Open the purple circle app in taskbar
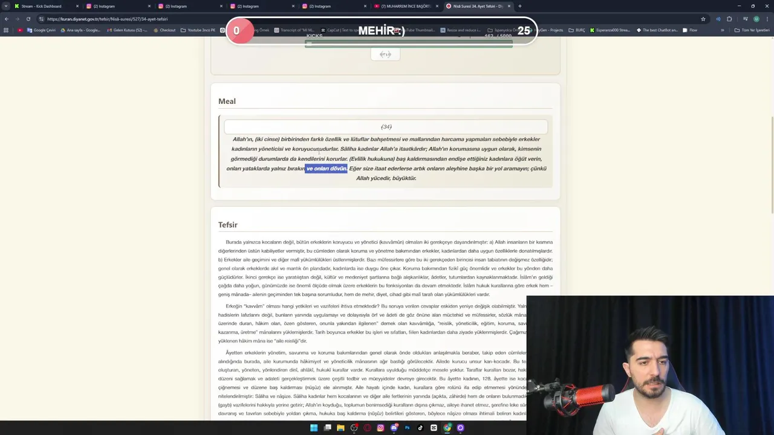The width and height of the screenshot is (774, 435). [x=460, y=428]
